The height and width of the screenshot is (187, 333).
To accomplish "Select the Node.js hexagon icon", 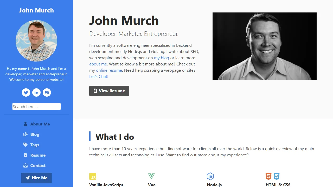I will click(x=210, y=176).
